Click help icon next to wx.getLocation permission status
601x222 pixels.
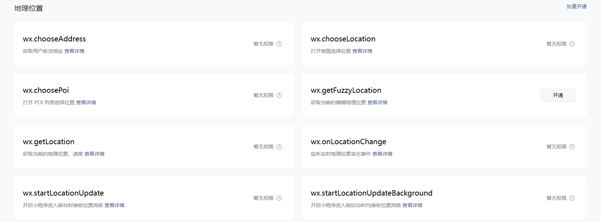pos(279,147)
